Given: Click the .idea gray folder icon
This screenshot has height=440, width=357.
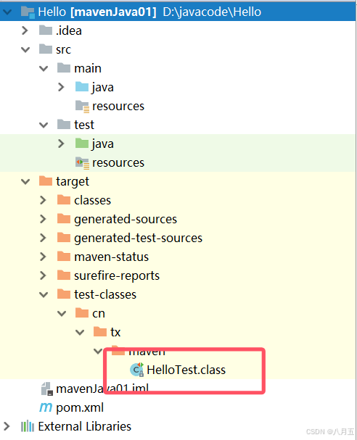Looking at the screenshot, I should 46,30.
